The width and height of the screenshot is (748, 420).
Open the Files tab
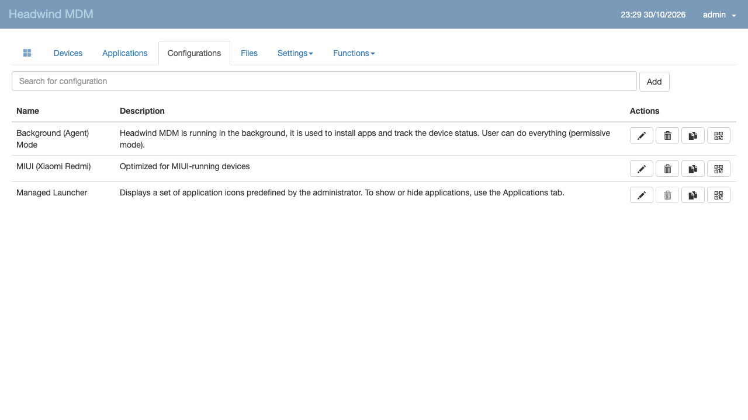click(x=249, y=53)
